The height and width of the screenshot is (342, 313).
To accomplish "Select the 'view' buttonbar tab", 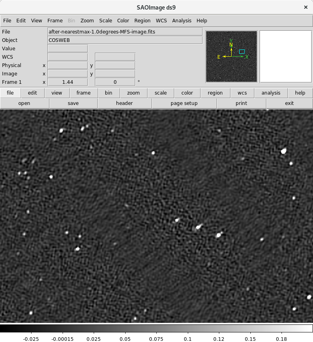I will (x=57, y=93).
